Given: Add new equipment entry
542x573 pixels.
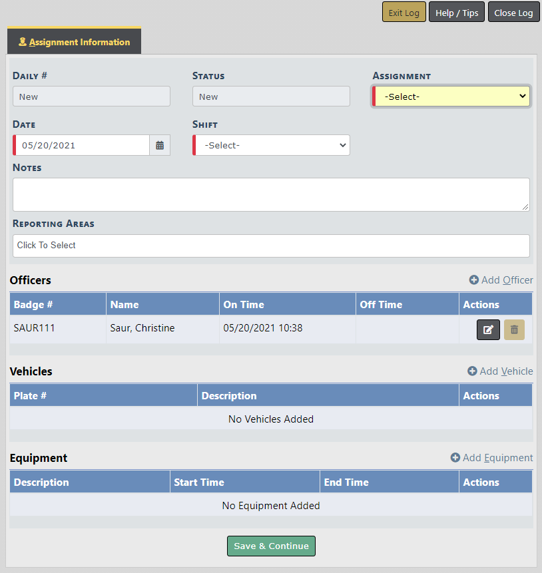Looking at the screenshot, I should tap(491, 458).
